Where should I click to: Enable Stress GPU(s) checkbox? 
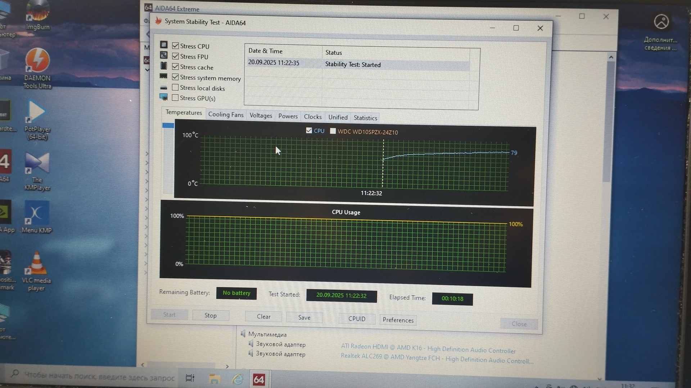tap(175, 98)
